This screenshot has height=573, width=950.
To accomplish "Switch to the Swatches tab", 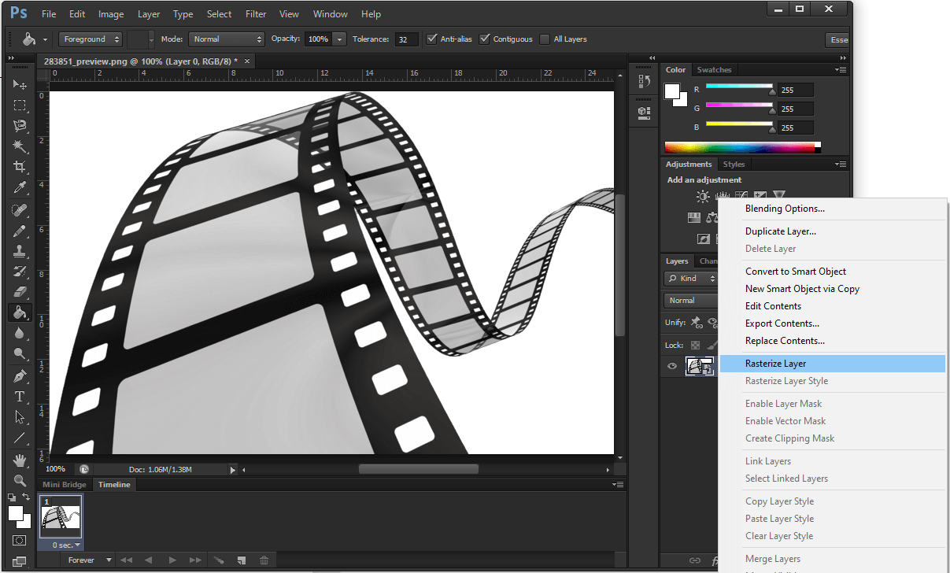I will [713, 69].
